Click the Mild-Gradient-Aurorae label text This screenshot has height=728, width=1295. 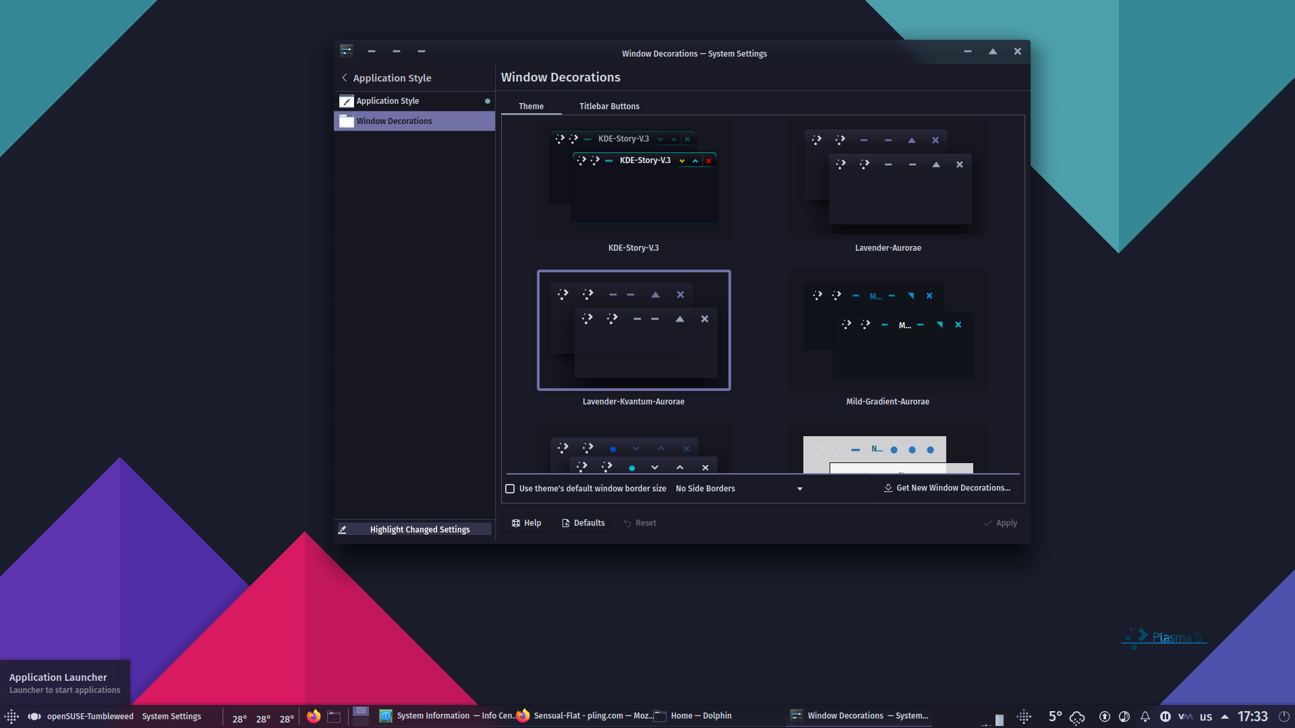(888, 402)
